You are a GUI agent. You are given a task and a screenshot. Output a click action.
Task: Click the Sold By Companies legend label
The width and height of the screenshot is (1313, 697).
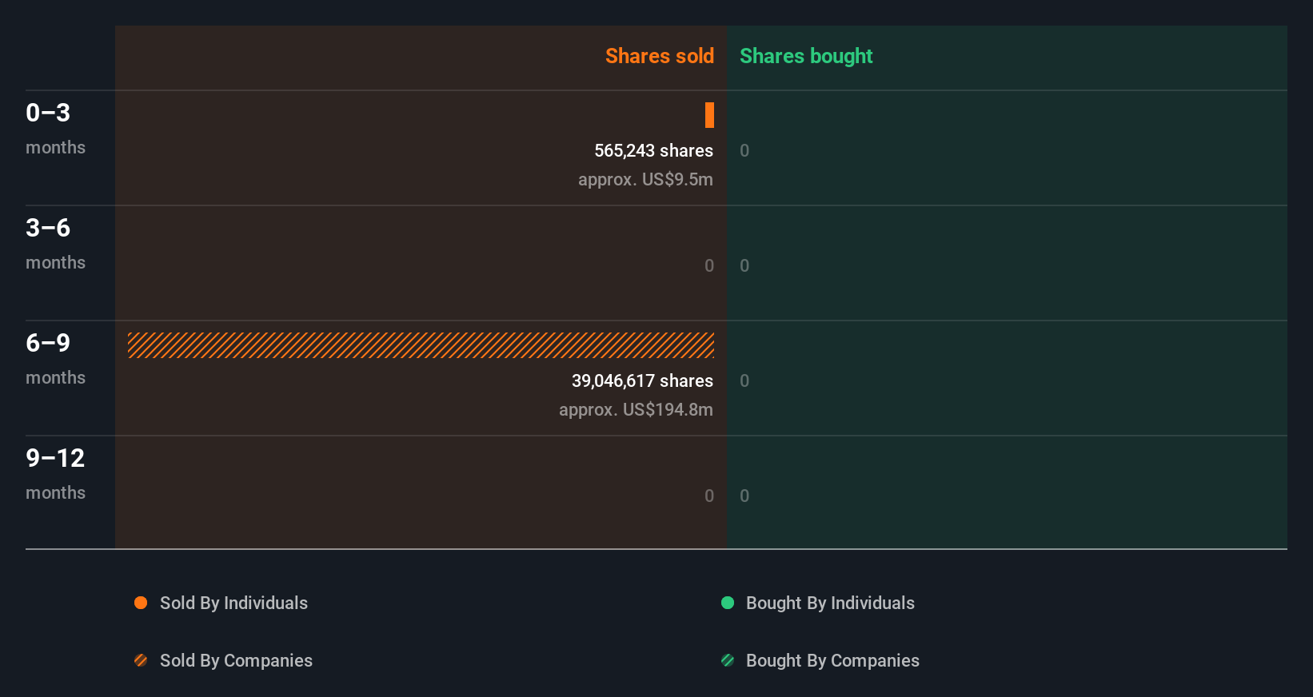[236, 660]
